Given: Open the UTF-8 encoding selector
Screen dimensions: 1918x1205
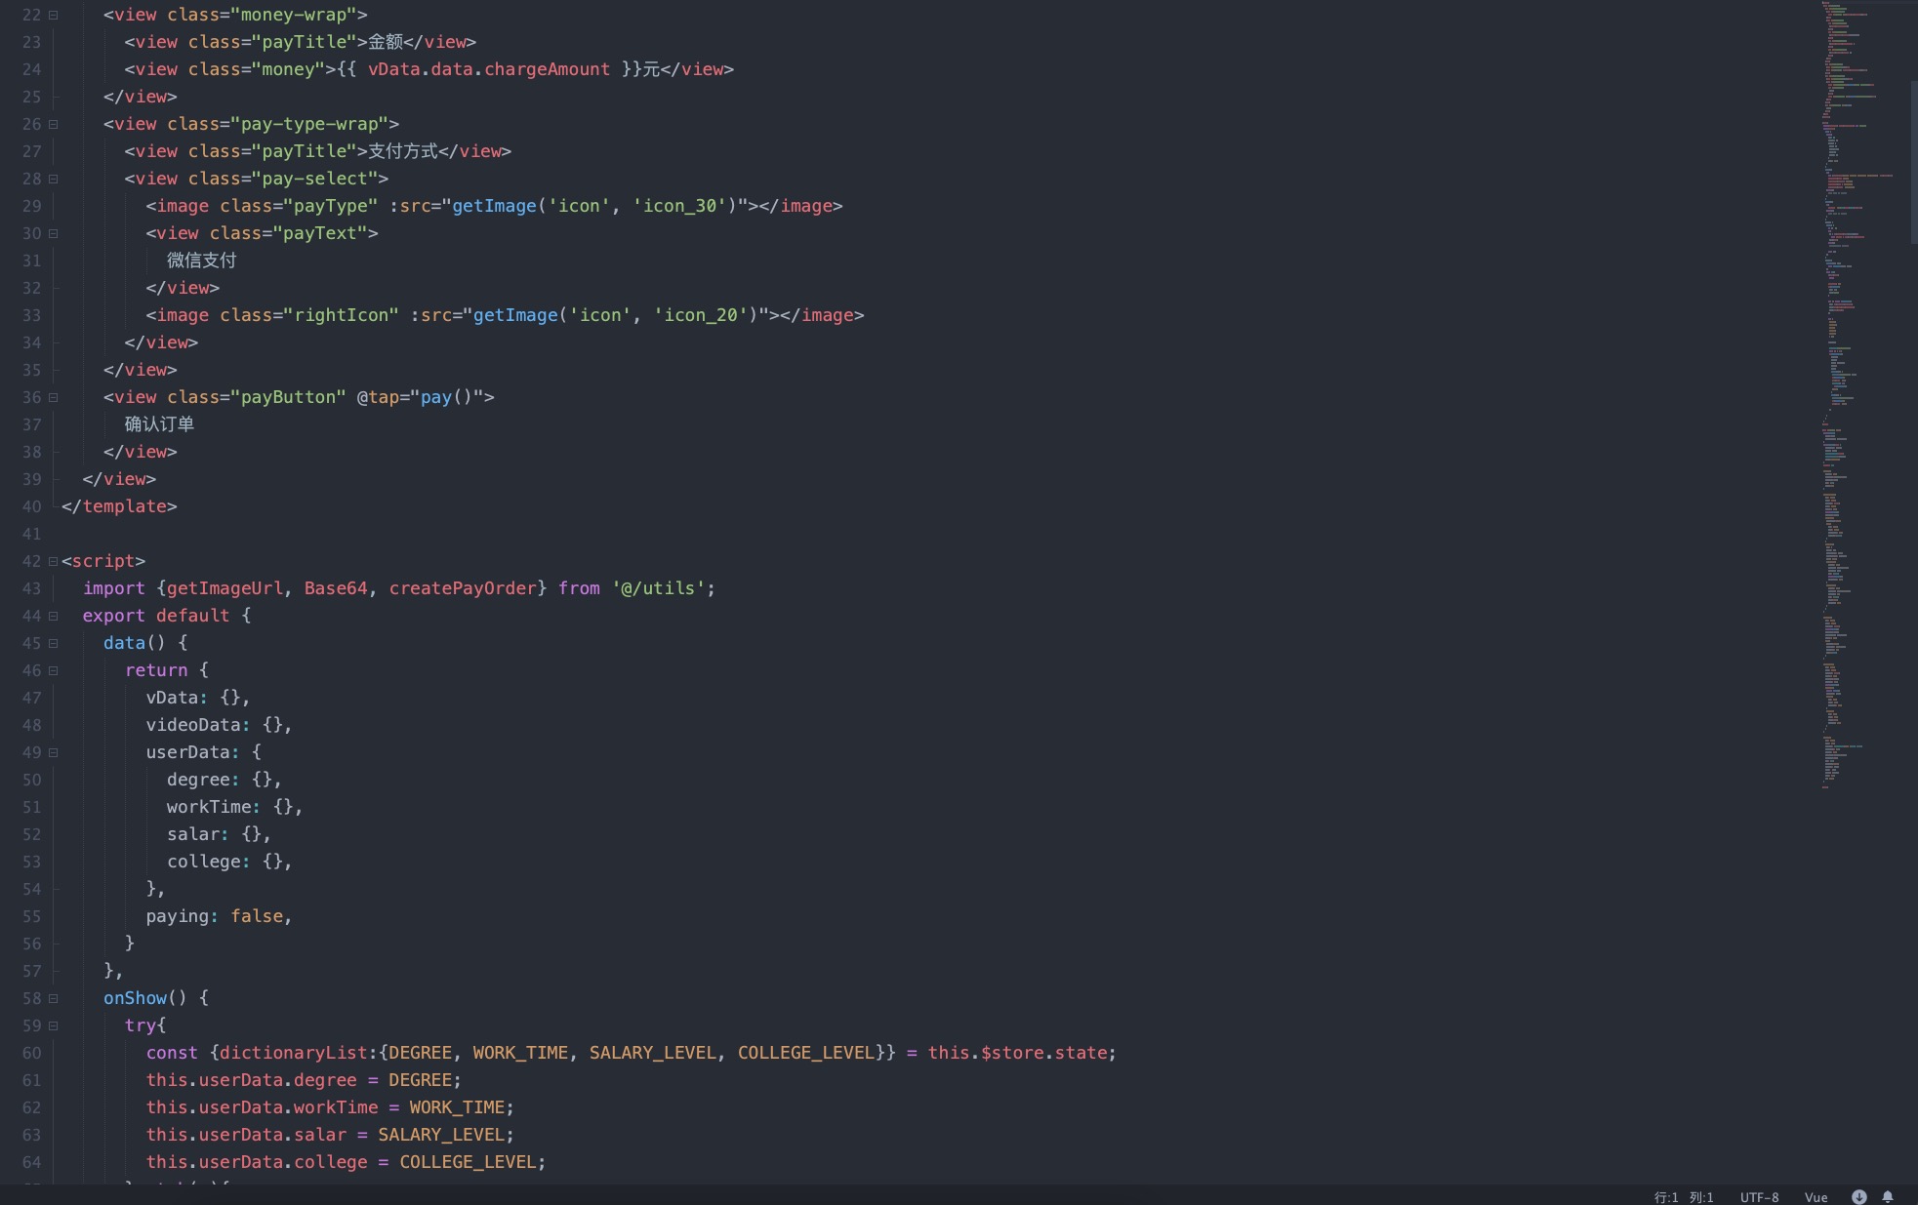Looking at the screenshot, I should 1759,1197.
